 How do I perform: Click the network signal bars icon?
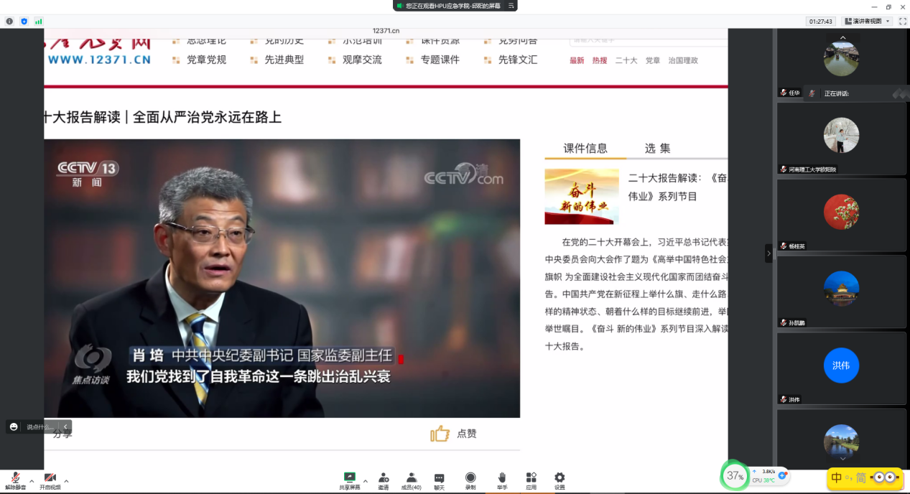(x=39, y=22)
